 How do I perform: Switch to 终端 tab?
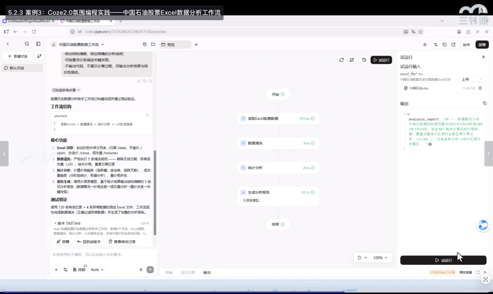coord(169,272)
